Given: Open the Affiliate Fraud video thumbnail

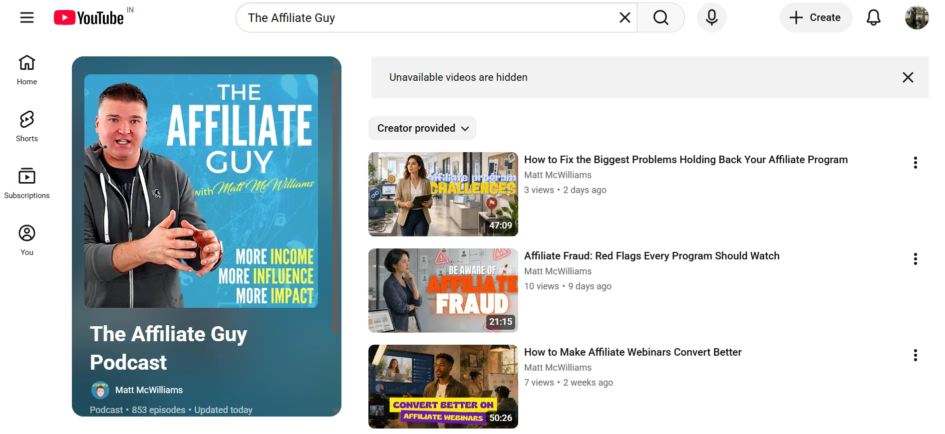Looking at the screenshot, I should [x=443, y=290].
